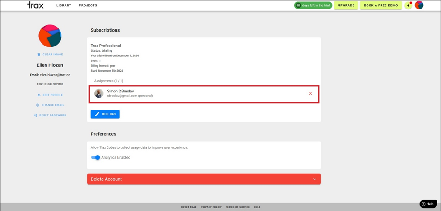The width and height of the screenshot is (441, 211).
Task: Click the Trax logo
Action: [x=35, y=5]
